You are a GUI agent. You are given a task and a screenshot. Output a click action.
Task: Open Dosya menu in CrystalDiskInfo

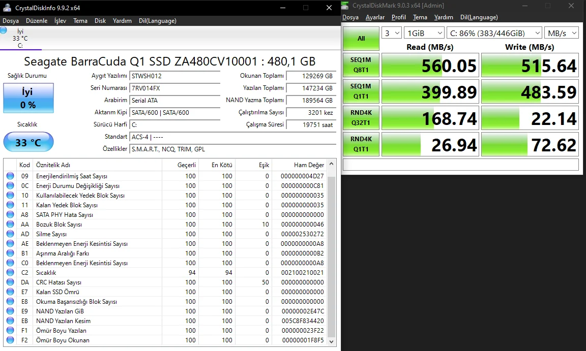pyautogui.click(x=11, y=21)
